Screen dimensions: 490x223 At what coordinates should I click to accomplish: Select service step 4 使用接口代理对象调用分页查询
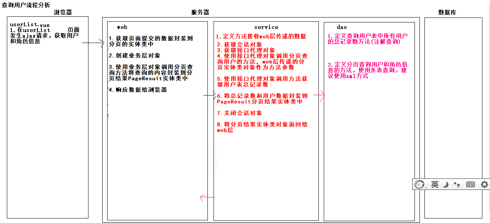pyautogui.click(x=262, y=61)
